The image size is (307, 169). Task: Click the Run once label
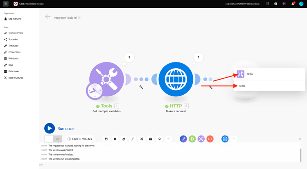tap(65, 129)
